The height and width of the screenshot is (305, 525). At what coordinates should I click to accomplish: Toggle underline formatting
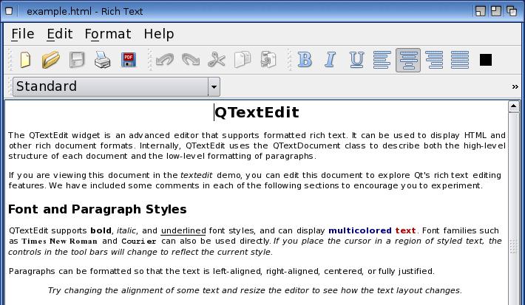(356, 61)
